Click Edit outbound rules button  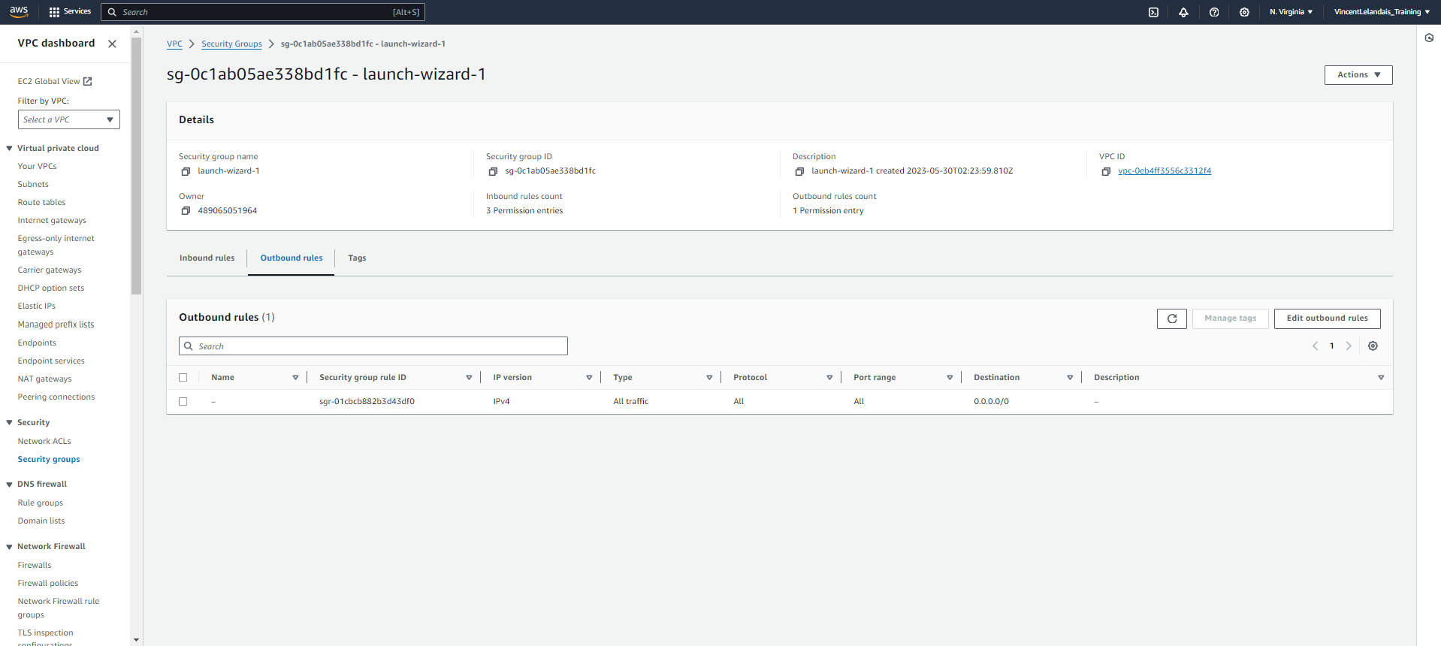[1327, 318]
